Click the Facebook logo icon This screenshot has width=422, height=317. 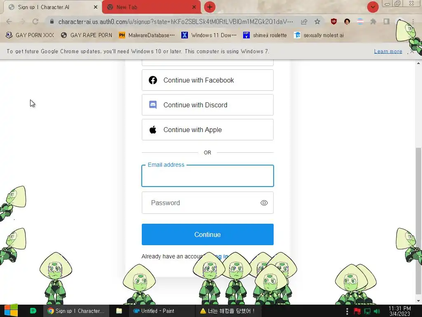coord(153,80)
